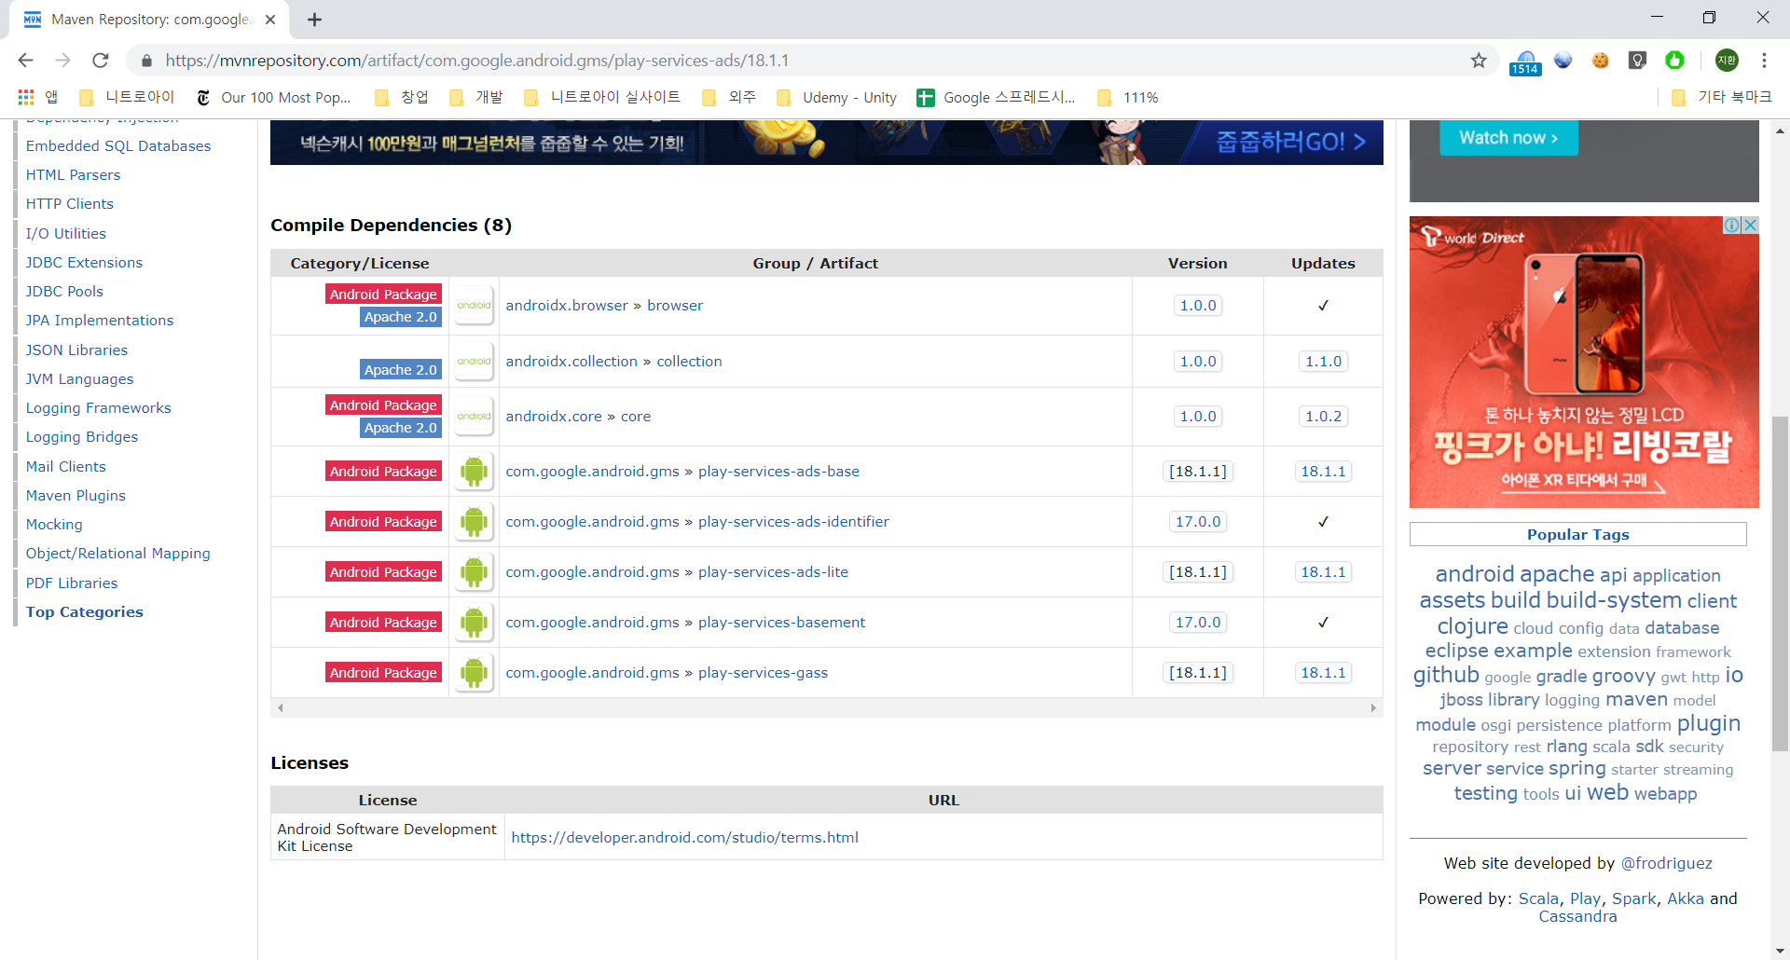Click the Android robot icon for play-services-basement
Viewport: 1790px width, 960px height.
pos(474,623)
